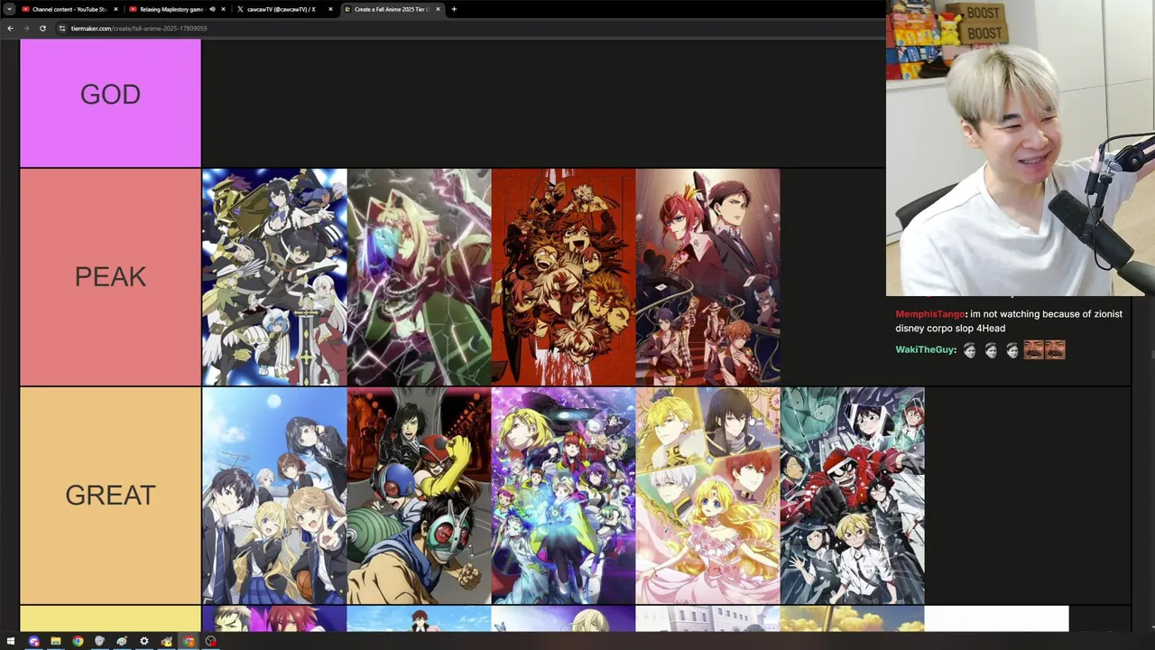The image size is (1155, 650).
Task: Open the Settings gear in taskbar
Action: 143,642
